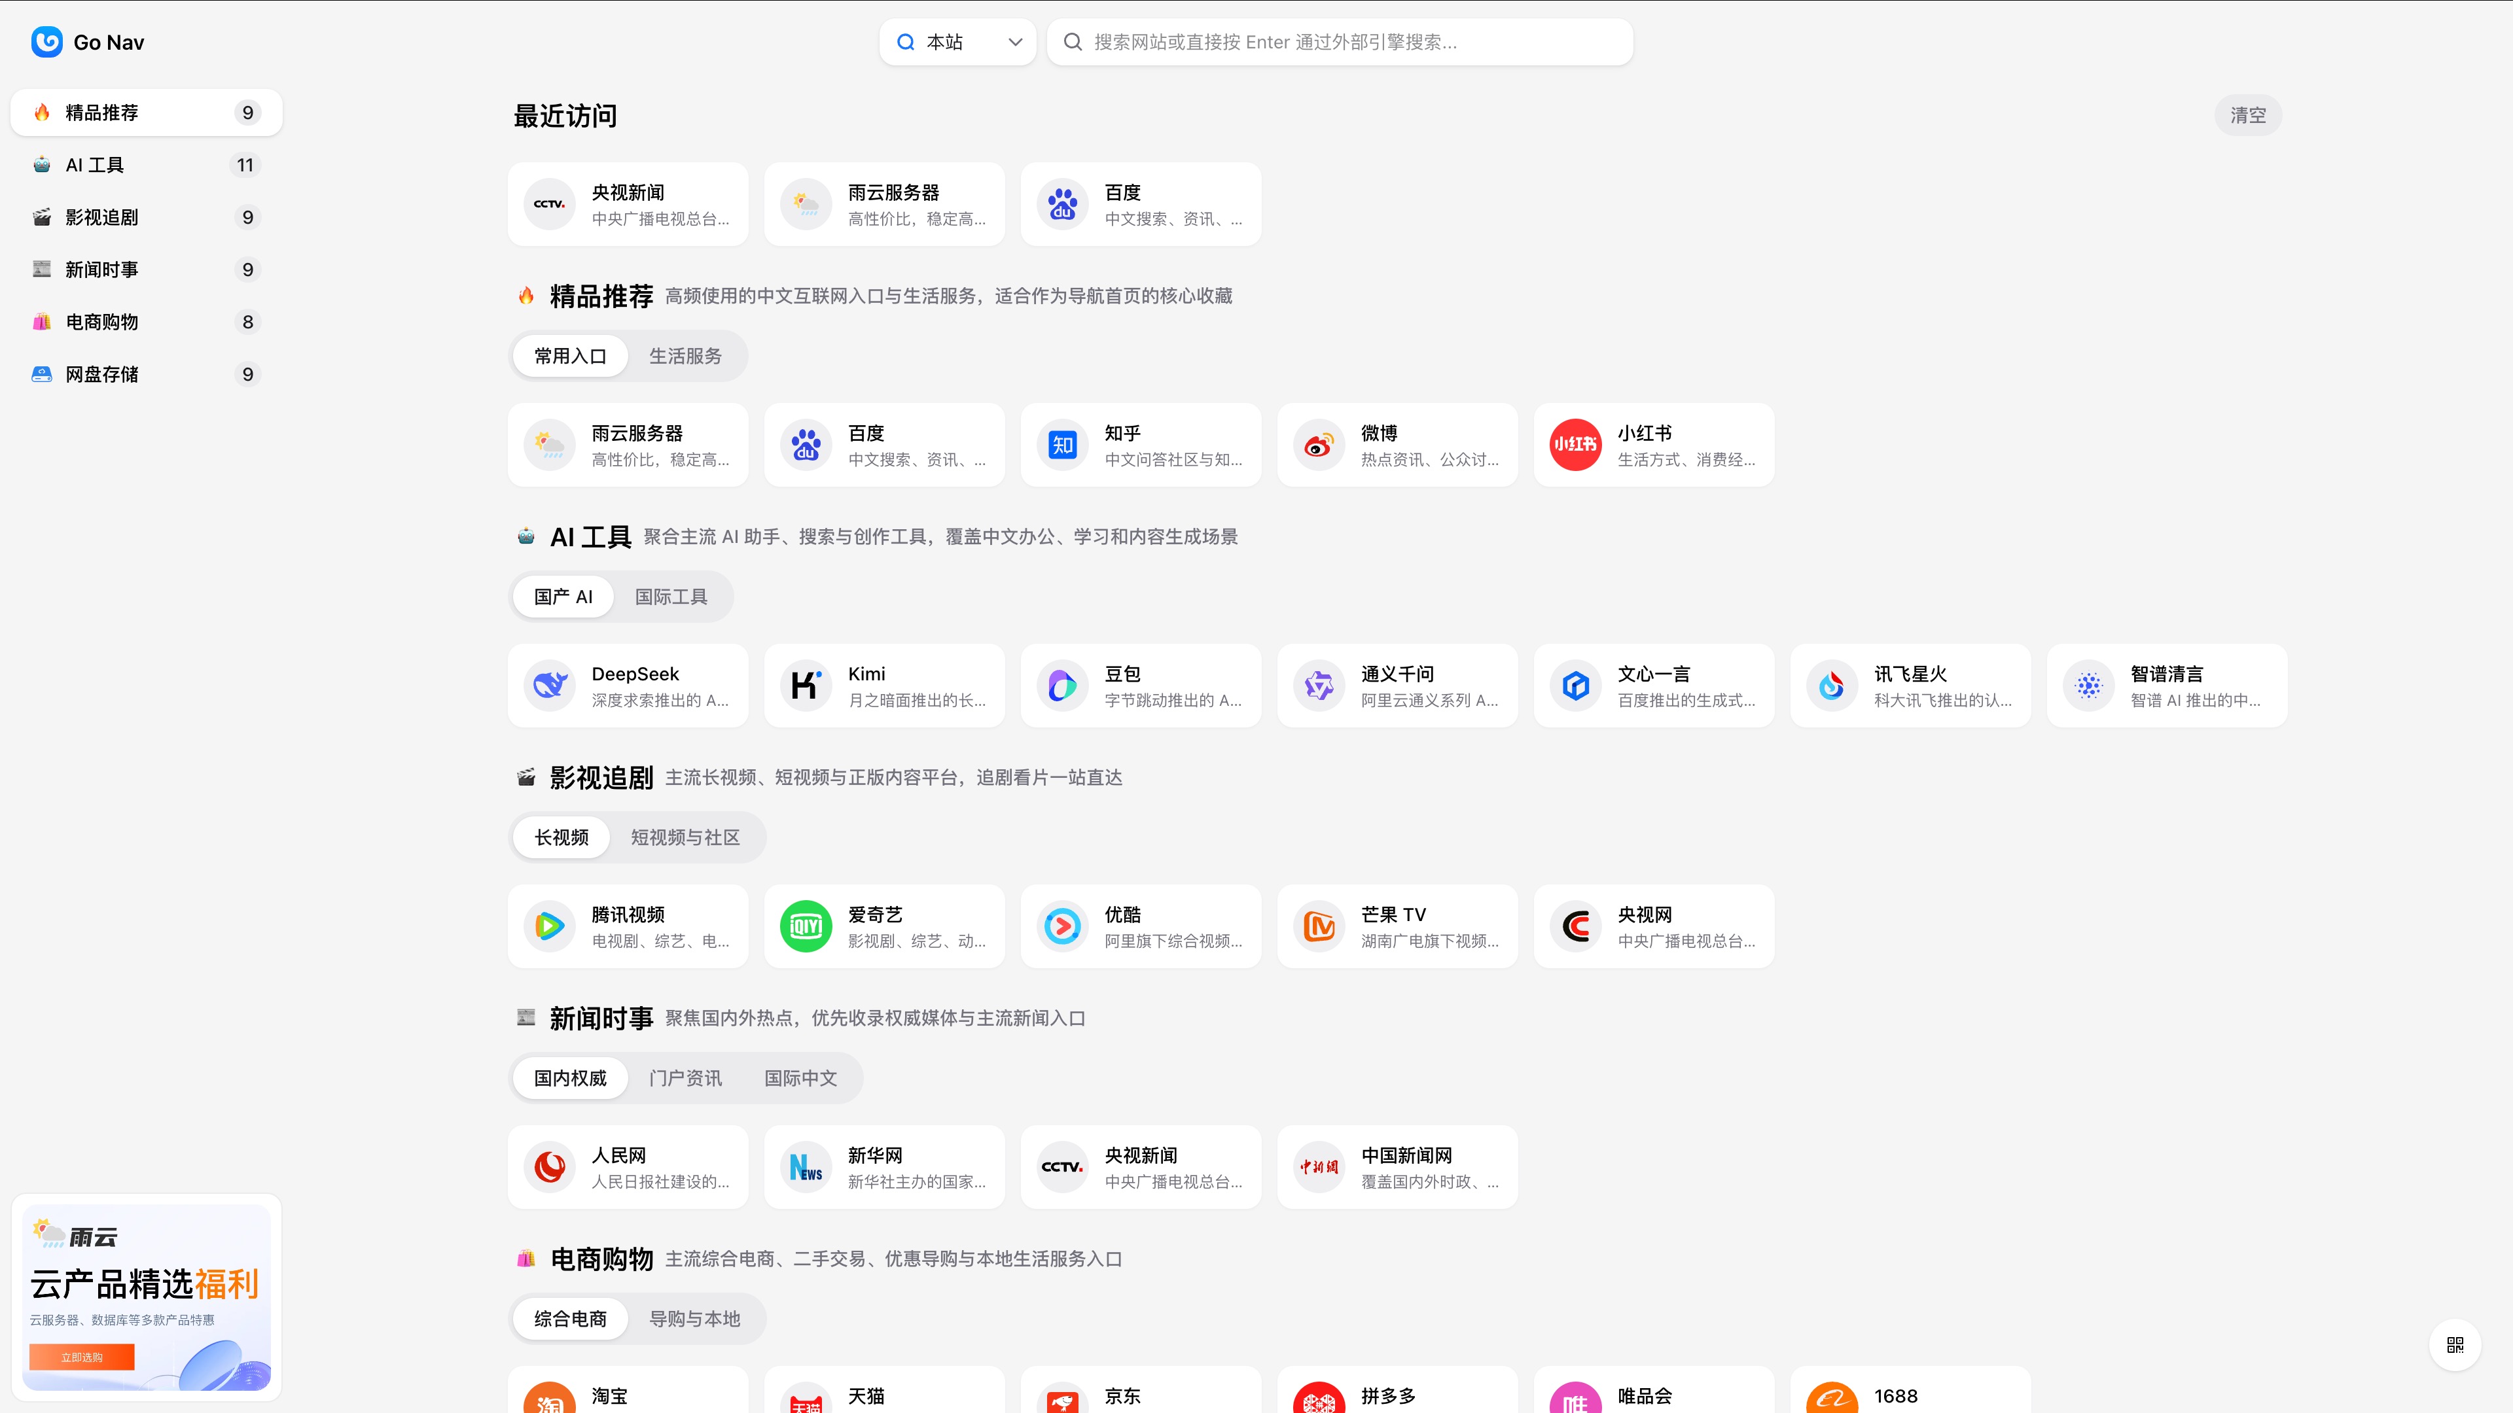Open the 唯品会 card
The width and height of the screenshot is (2513, 1413).
tap(1654, 1391)
